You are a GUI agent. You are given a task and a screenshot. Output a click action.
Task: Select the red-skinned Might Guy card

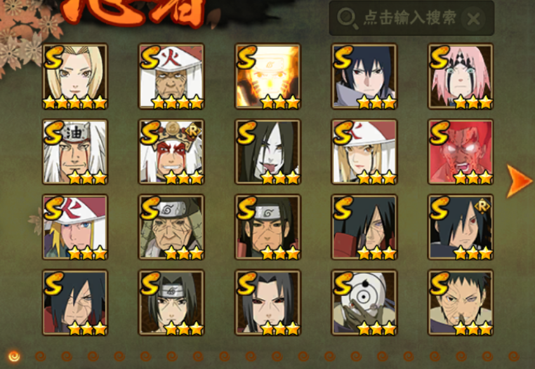tap(461, 152)
